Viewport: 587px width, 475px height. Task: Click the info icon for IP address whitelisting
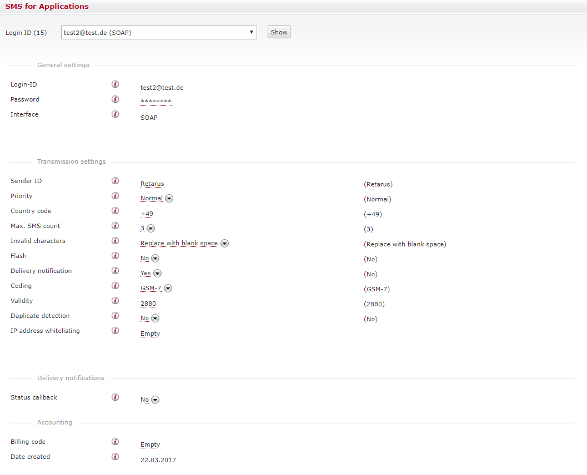(x=115, y=331)
